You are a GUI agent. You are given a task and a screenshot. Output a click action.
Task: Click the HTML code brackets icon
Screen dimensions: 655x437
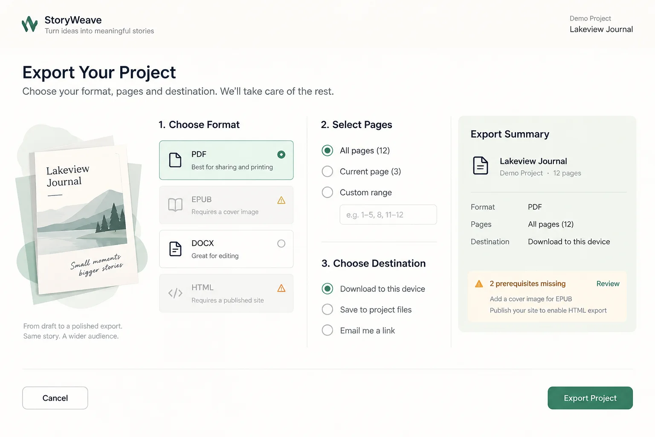tap(175, 293)
